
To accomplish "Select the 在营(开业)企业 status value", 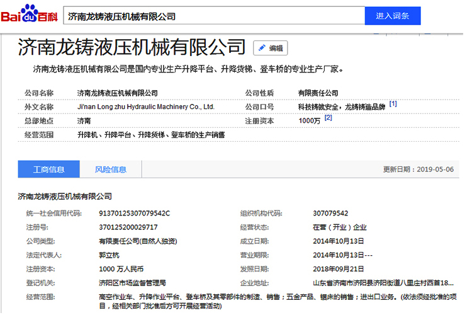I will [x=340, y=227].
